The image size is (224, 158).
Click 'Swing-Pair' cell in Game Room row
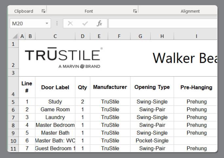click(x=152, y=110)
